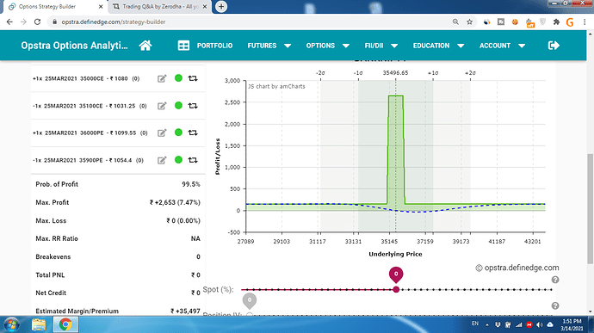Open the Opstra home icon
594x333 pixels.
click(x=145, y=46)
